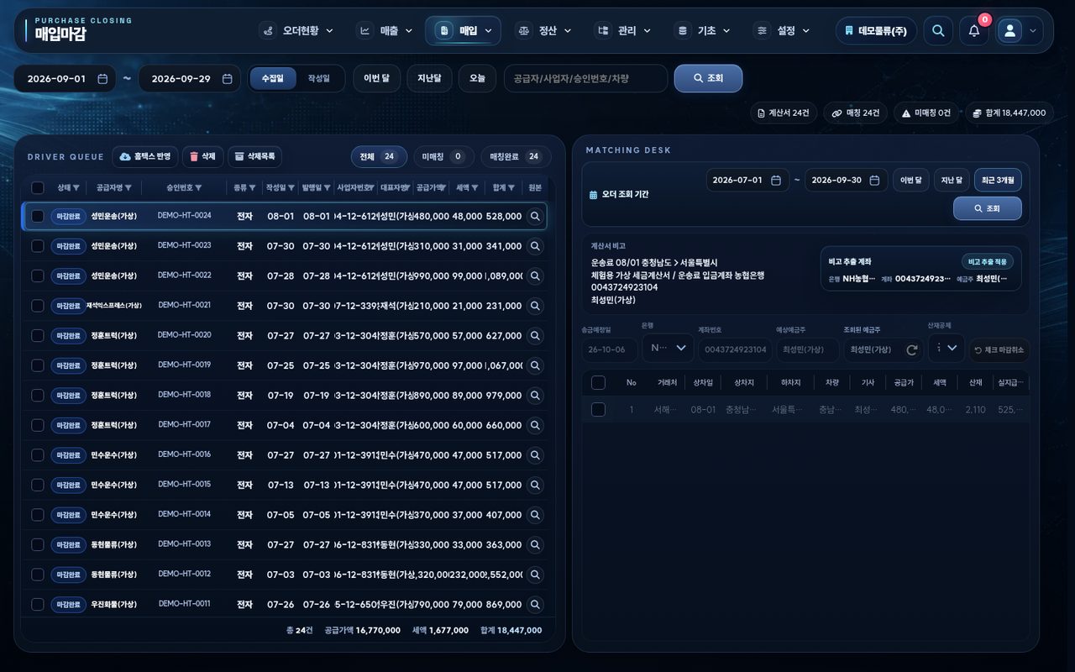Open calendar for 2026-09-30 order period
This screenshot has width=1075, height=672.
[x=874, y=181]
